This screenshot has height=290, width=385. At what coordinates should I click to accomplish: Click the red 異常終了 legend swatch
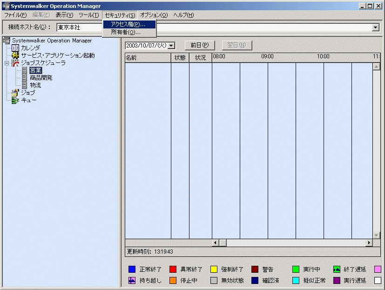[173, 269]
